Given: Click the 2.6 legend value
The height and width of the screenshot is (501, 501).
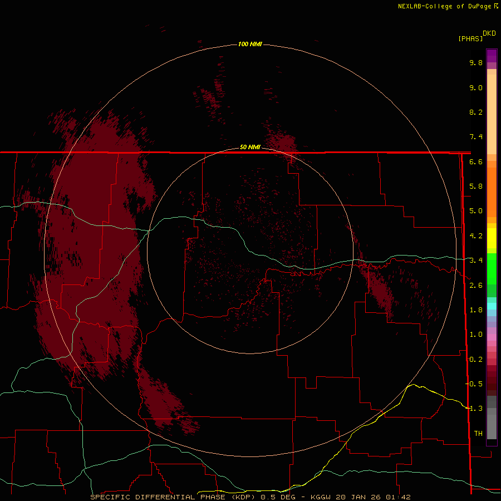Looking at the screenshot, I should point(476,286).
